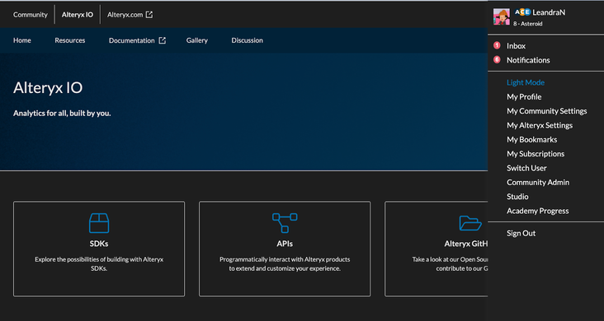Sign Out of the account
The image size is (604, 321).
521,233
